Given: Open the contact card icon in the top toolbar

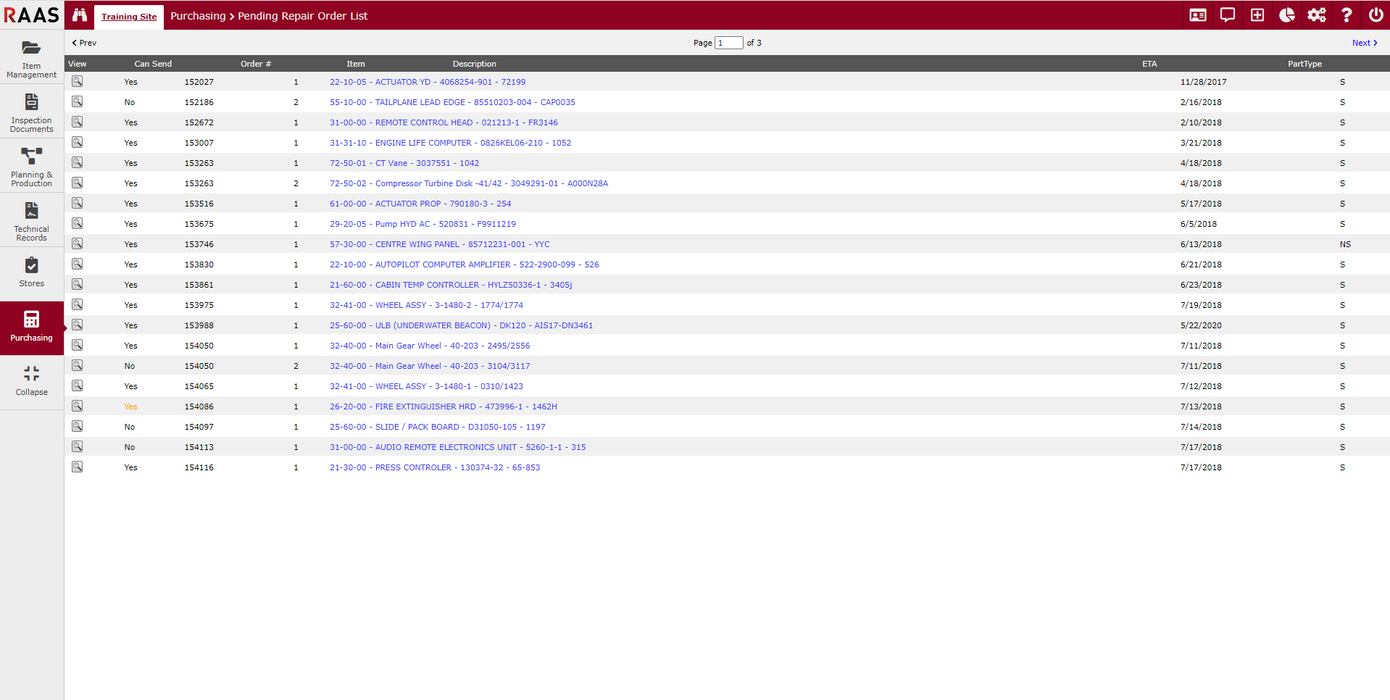Looking at the screenshot, I should (x=1197, y=14).
